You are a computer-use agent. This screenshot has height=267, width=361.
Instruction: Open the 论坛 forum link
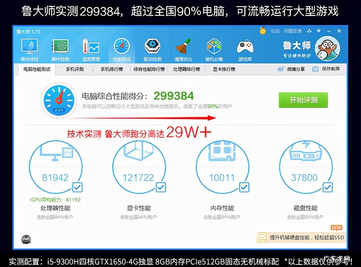[275, 31]
